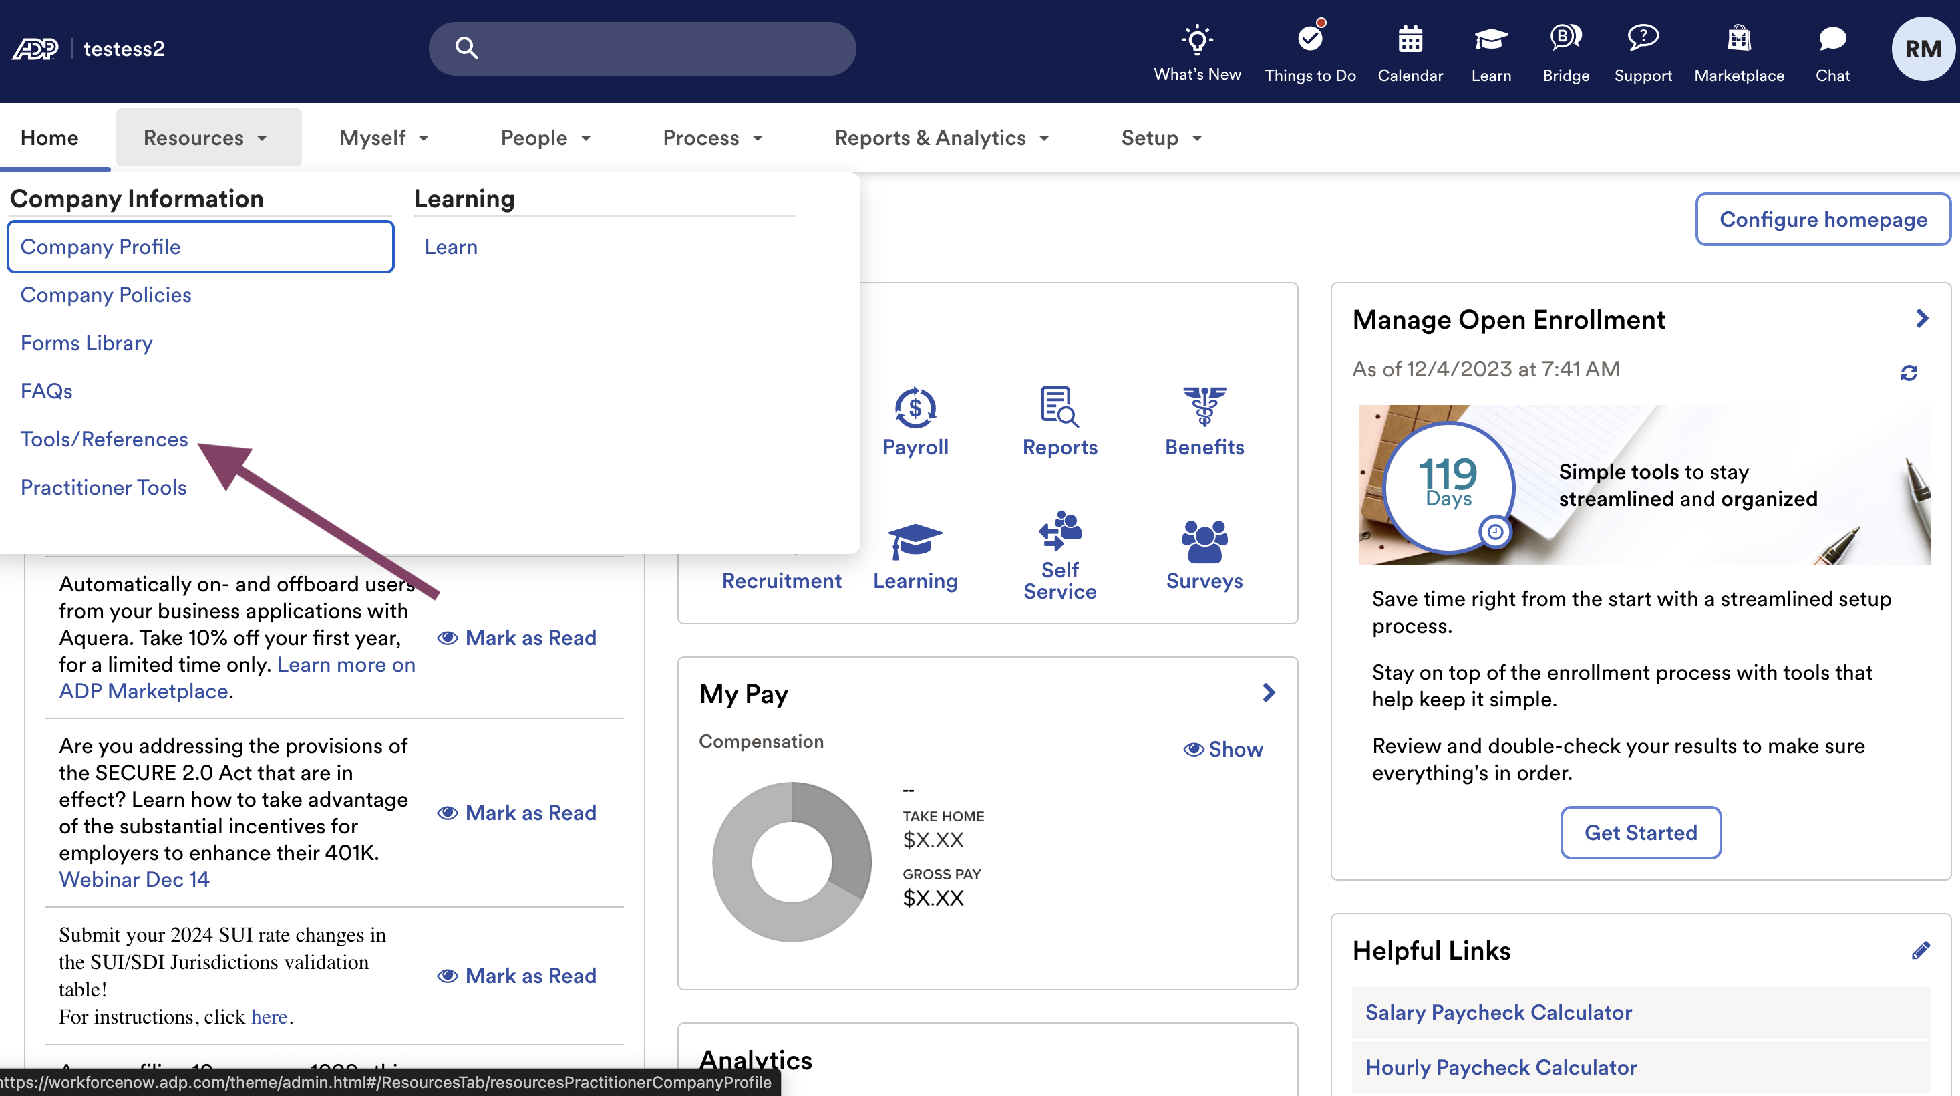This screenshot has width=1960, height=1096.
Task: Click the SUI instructions 'here' link
Action: click(269, 1017)
